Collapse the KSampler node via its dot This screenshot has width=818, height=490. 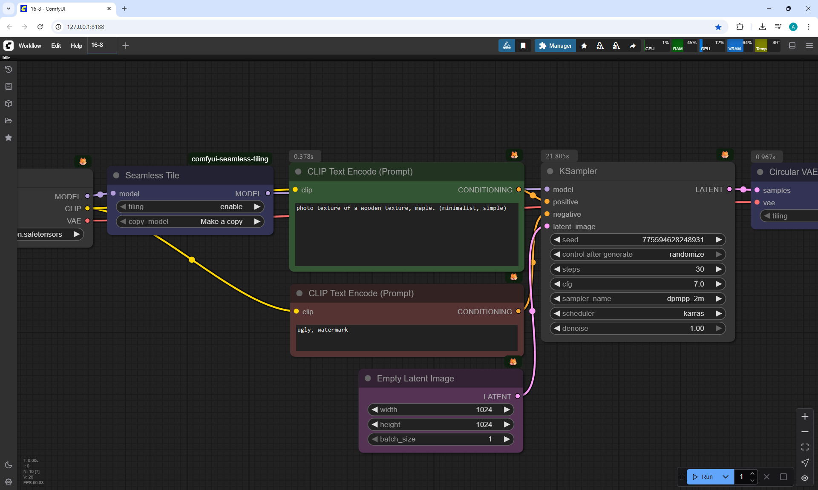click(x=550, y=171)
